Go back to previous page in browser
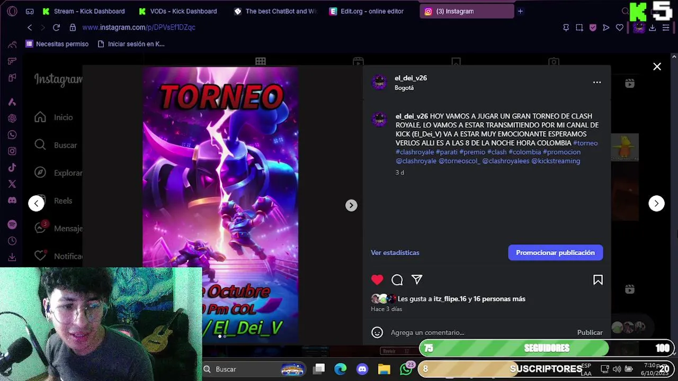The width and height of the screenshot is (678, 381). click(x=30, y=28)
